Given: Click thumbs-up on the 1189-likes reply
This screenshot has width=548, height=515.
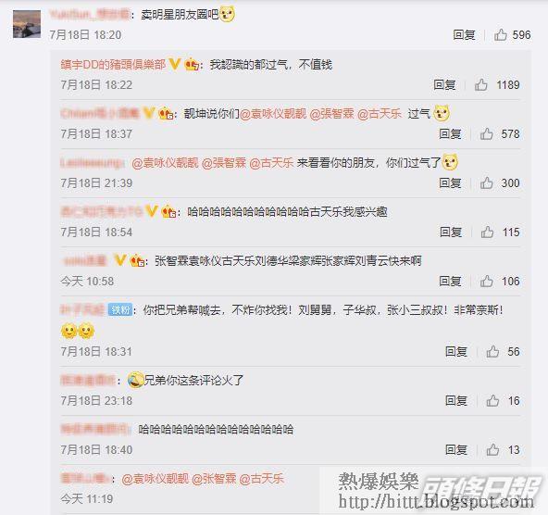Looking at the screenshot, I should [x=481, y=84].
